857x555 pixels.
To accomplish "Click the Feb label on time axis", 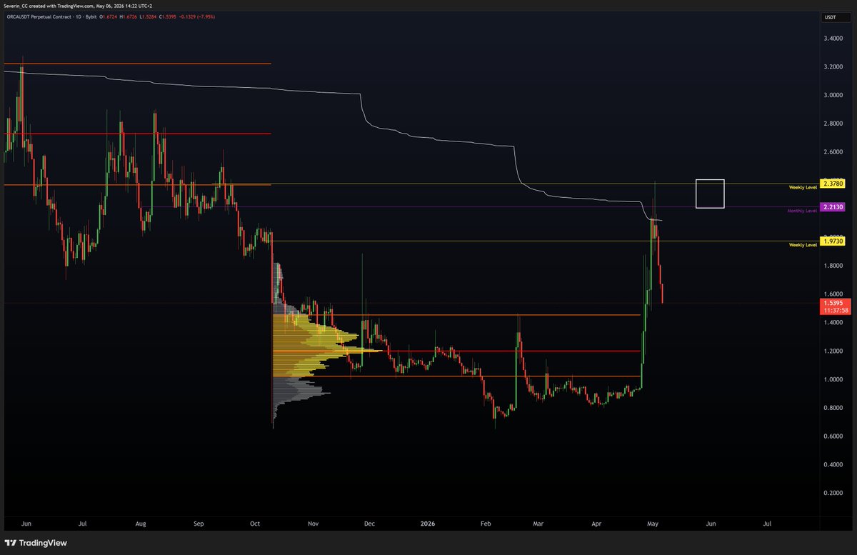I will click(x=486, y=524).
